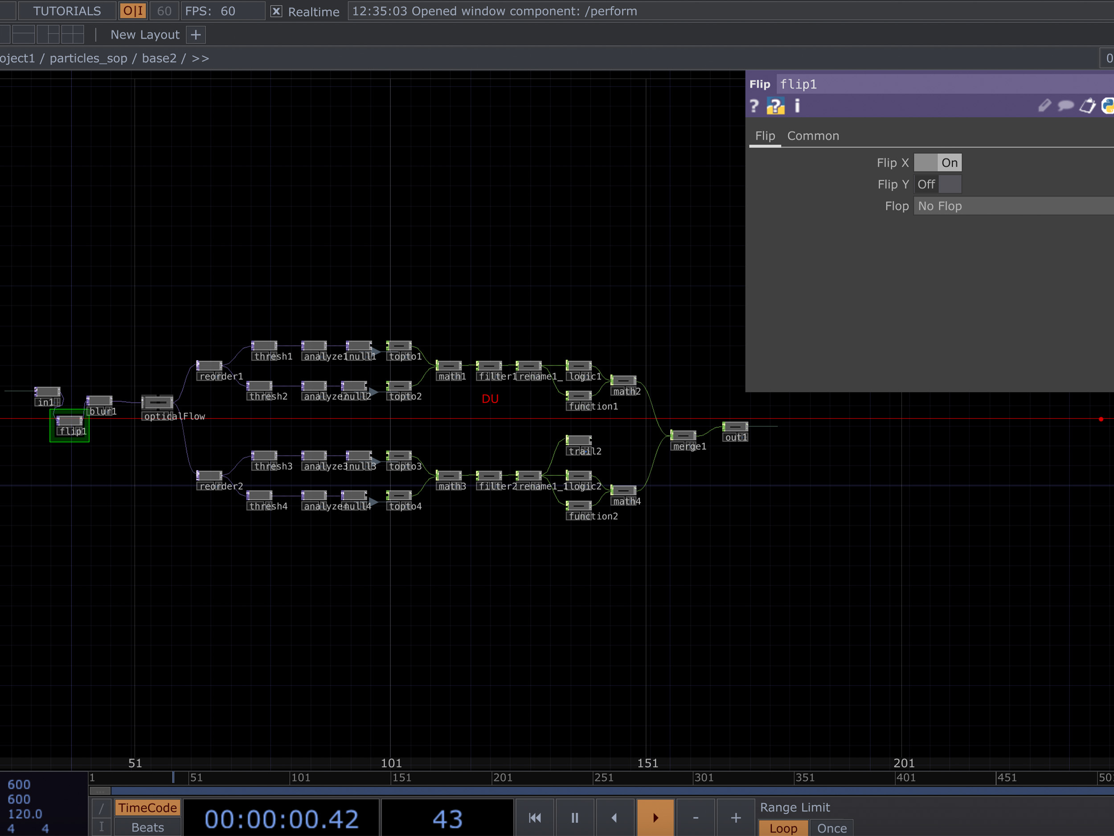Viewport: 1114px width, 836px height.
Task: Pause playback in the timeline
Action: pos(575,817)
